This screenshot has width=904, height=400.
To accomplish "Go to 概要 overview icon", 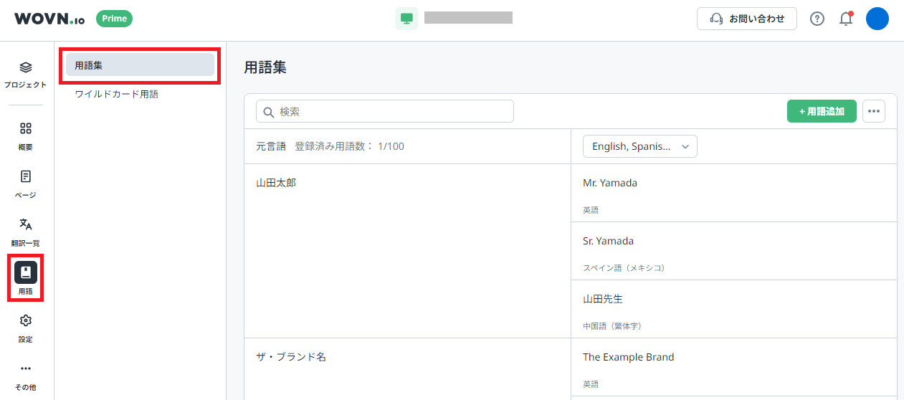I will (26, 130).
